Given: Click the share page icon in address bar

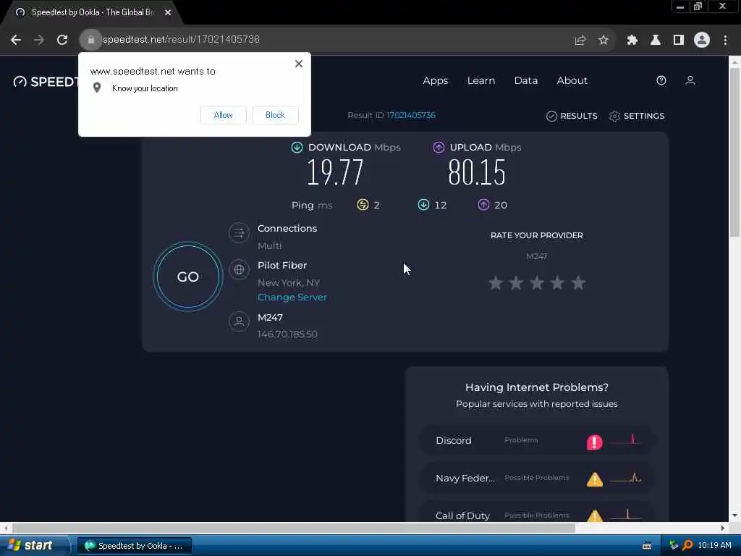Looking at the screenshot, I should (x=580, y=41).
